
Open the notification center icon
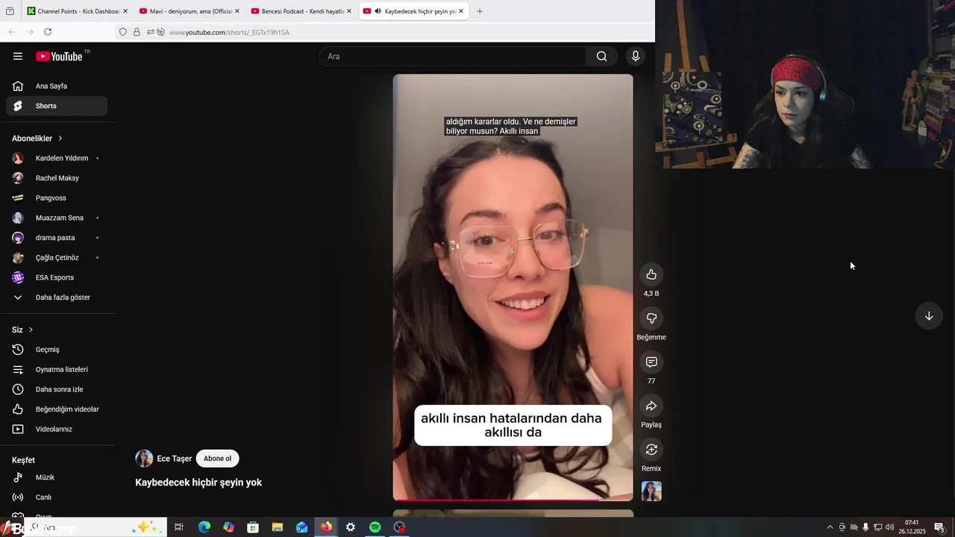point(939,527)
